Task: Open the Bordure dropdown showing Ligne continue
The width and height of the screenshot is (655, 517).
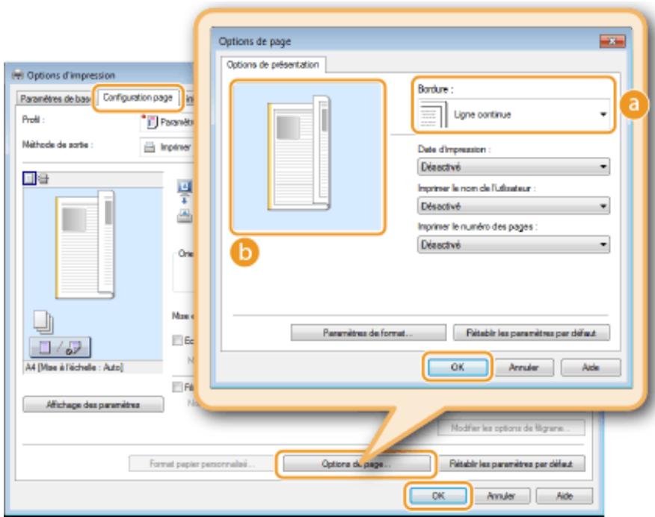Action: tap(514, 114)
